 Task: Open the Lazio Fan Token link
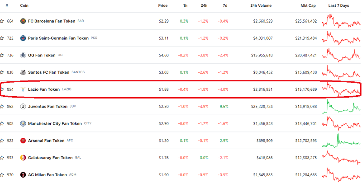pyautogui.click(x=43, y=89)
